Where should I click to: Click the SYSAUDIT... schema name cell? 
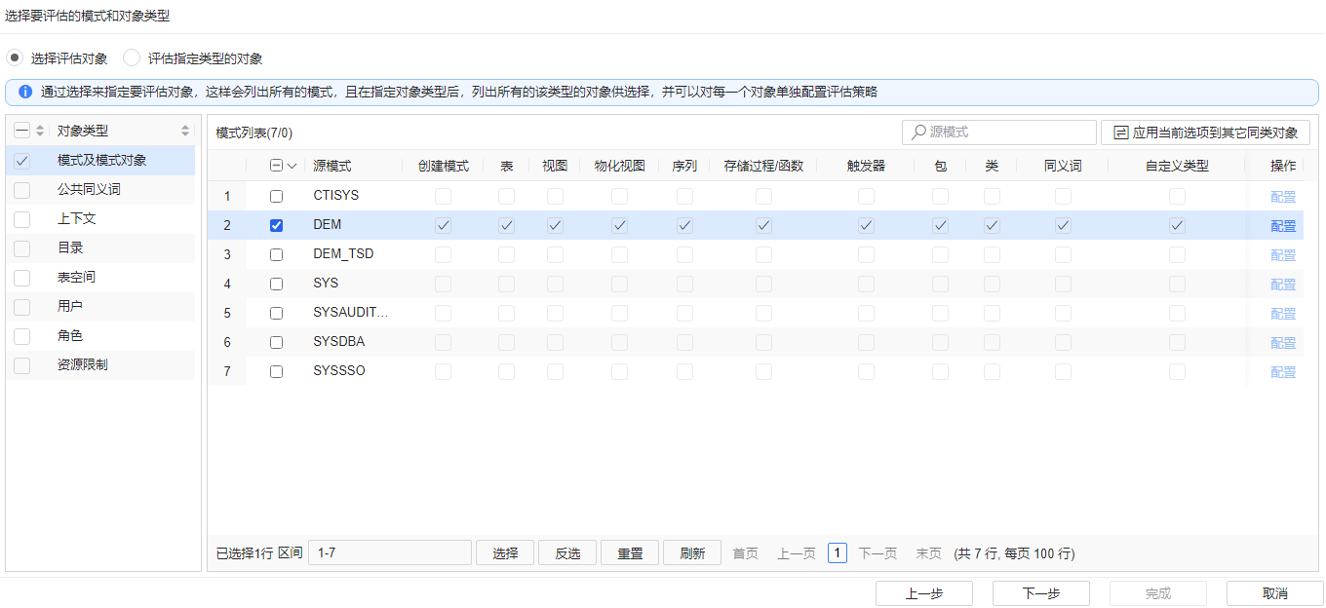coord(351,313)
